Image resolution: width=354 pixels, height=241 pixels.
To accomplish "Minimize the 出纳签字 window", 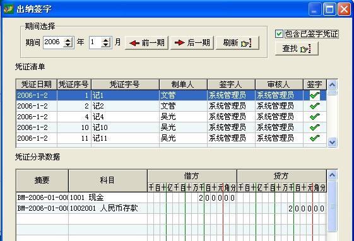I will pos(315,9).
